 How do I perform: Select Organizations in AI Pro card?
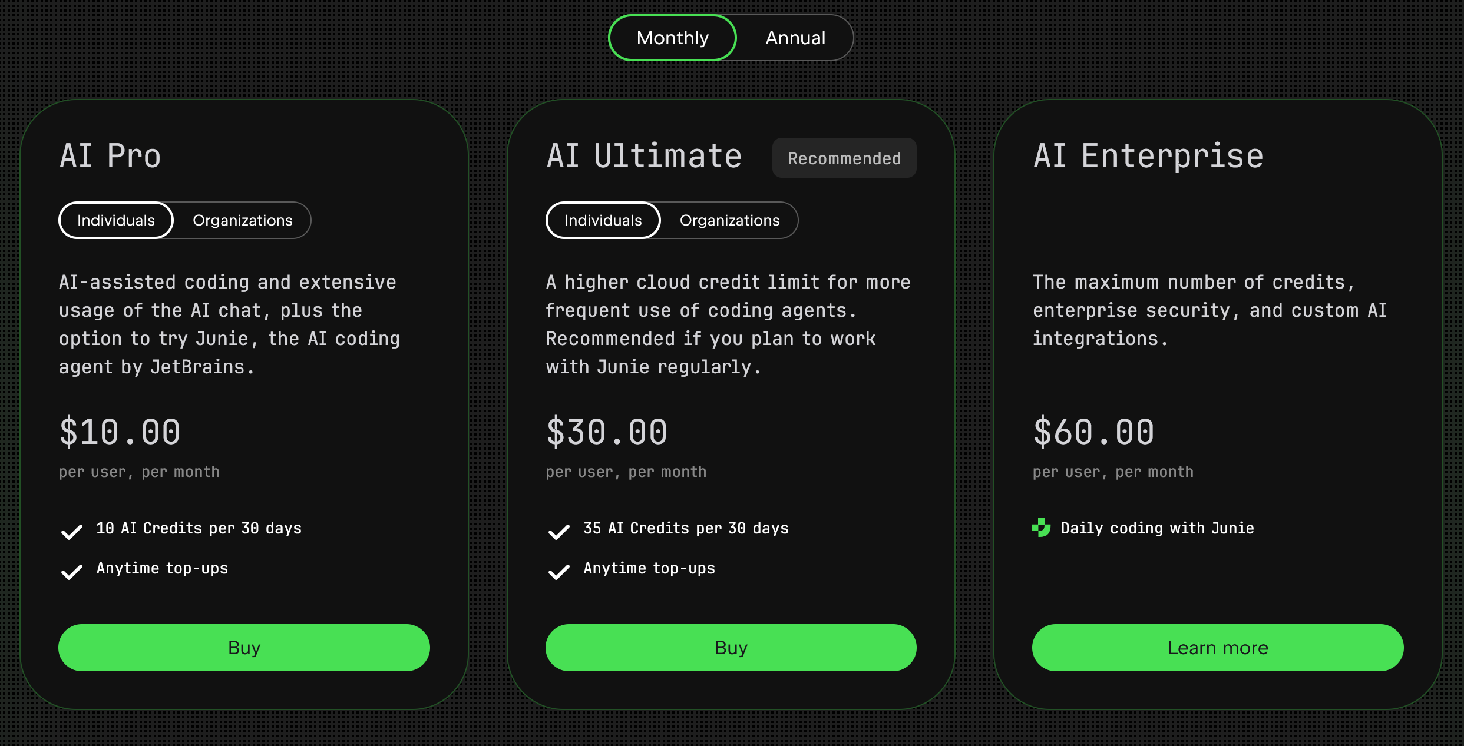pos(242,220)
